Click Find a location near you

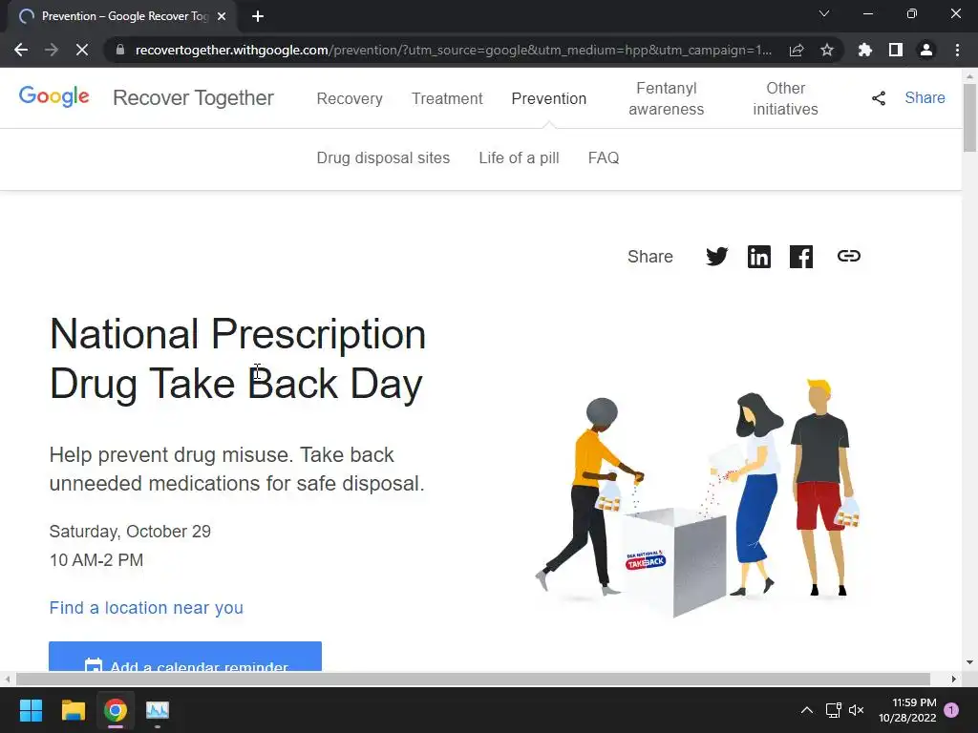(x=146, y=608)
